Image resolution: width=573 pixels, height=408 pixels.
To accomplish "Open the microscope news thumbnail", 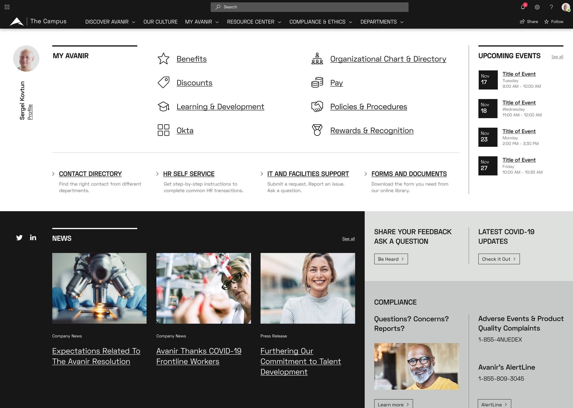I will (x=99, y=288).
